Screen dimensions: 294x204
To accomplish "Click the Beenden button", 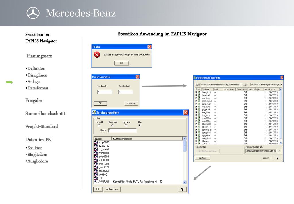I will pyautogui.click(x=266, y=158).
